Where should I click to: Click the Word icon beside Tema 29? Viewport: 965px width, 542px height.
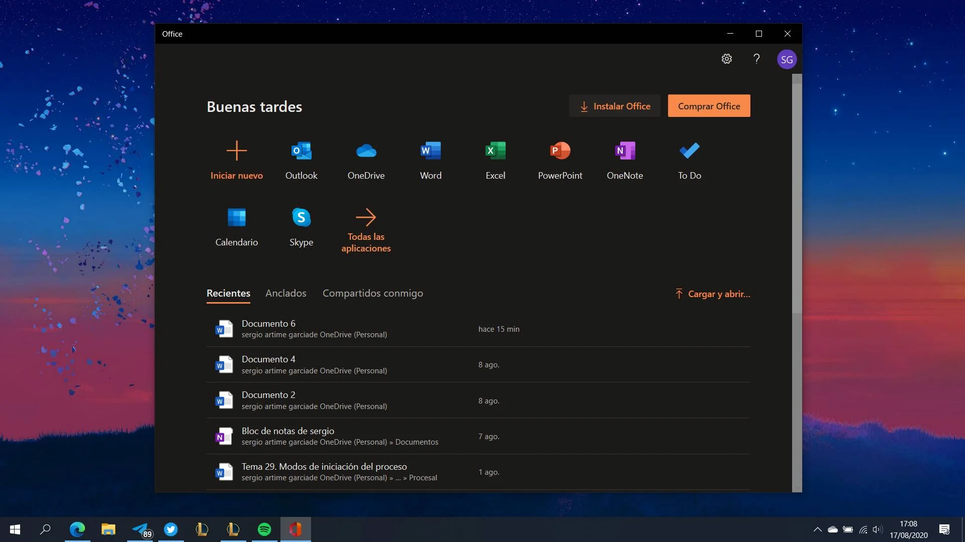pos(224,472)
